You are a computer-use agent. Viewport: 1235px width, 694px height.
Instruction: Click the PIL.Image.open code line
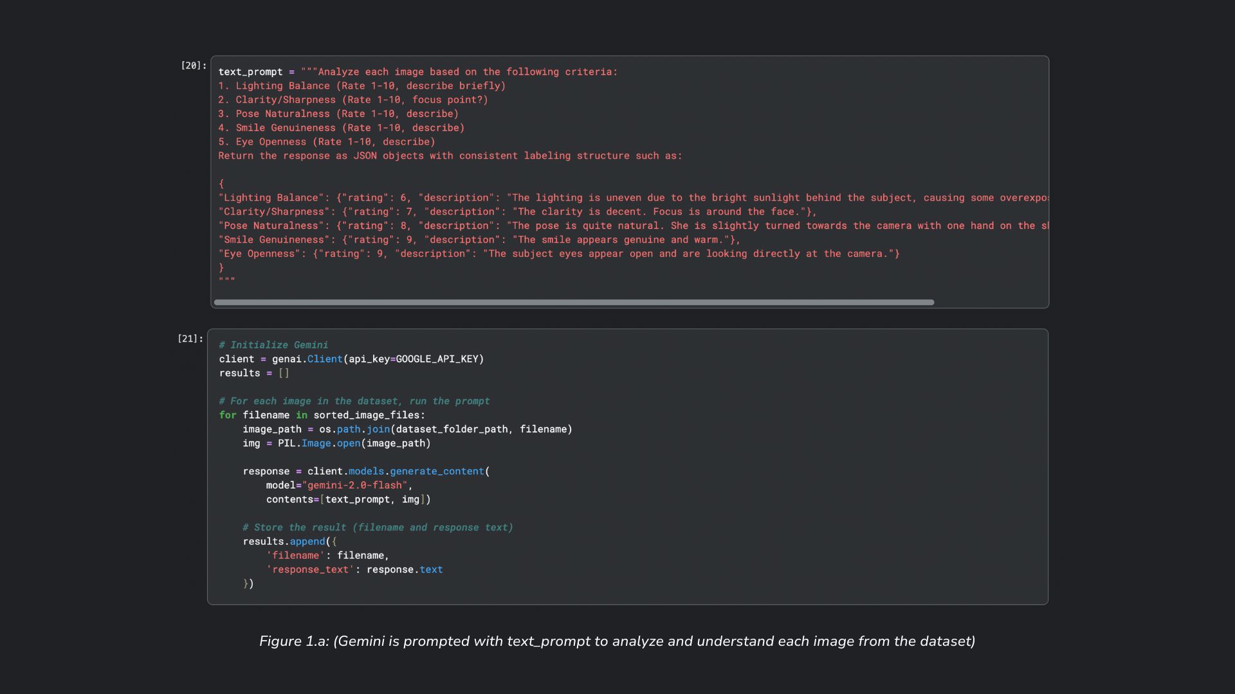[336, 443]
